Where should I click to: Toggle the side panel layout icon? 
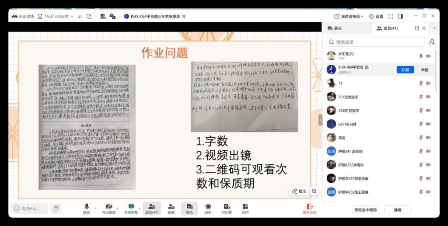[400, 16]
